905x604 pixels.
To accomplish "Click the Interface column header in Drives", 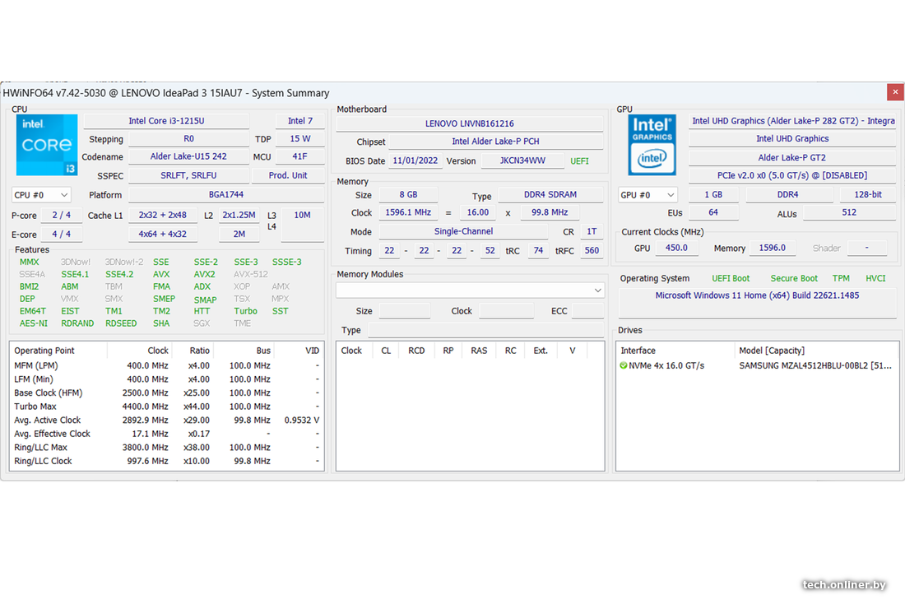I will 638,351.
